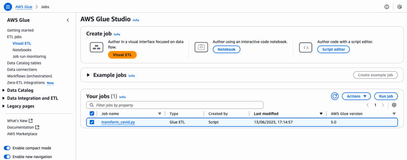The height and width of the screenshot is (160, 407).
Task: Uncheck the transform_covid.py job checkbox
Action: click(92, 122)
